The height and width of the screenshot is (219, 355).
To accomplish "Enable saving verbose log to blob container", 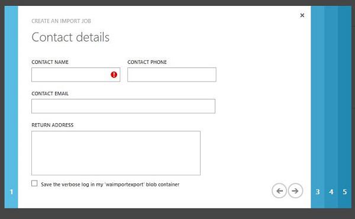I will click(x=34, y=183).
